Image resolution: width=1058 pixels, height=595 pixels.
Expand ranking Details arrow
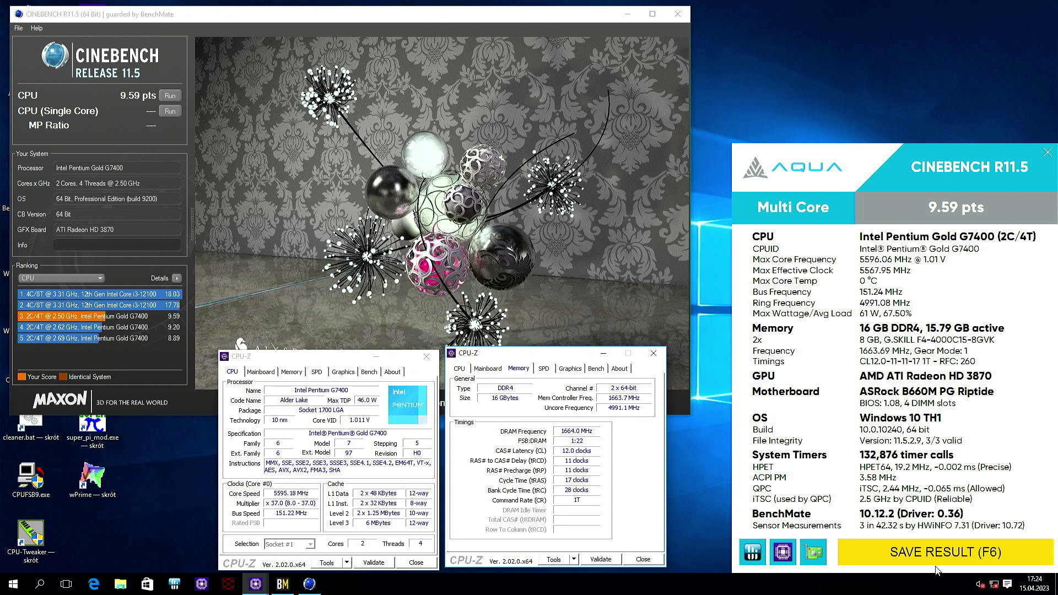(176, 278)
